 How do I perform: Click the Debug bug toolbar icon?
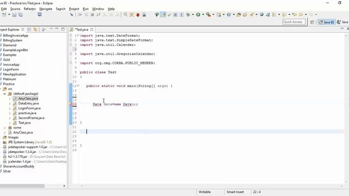click(188, 15)
